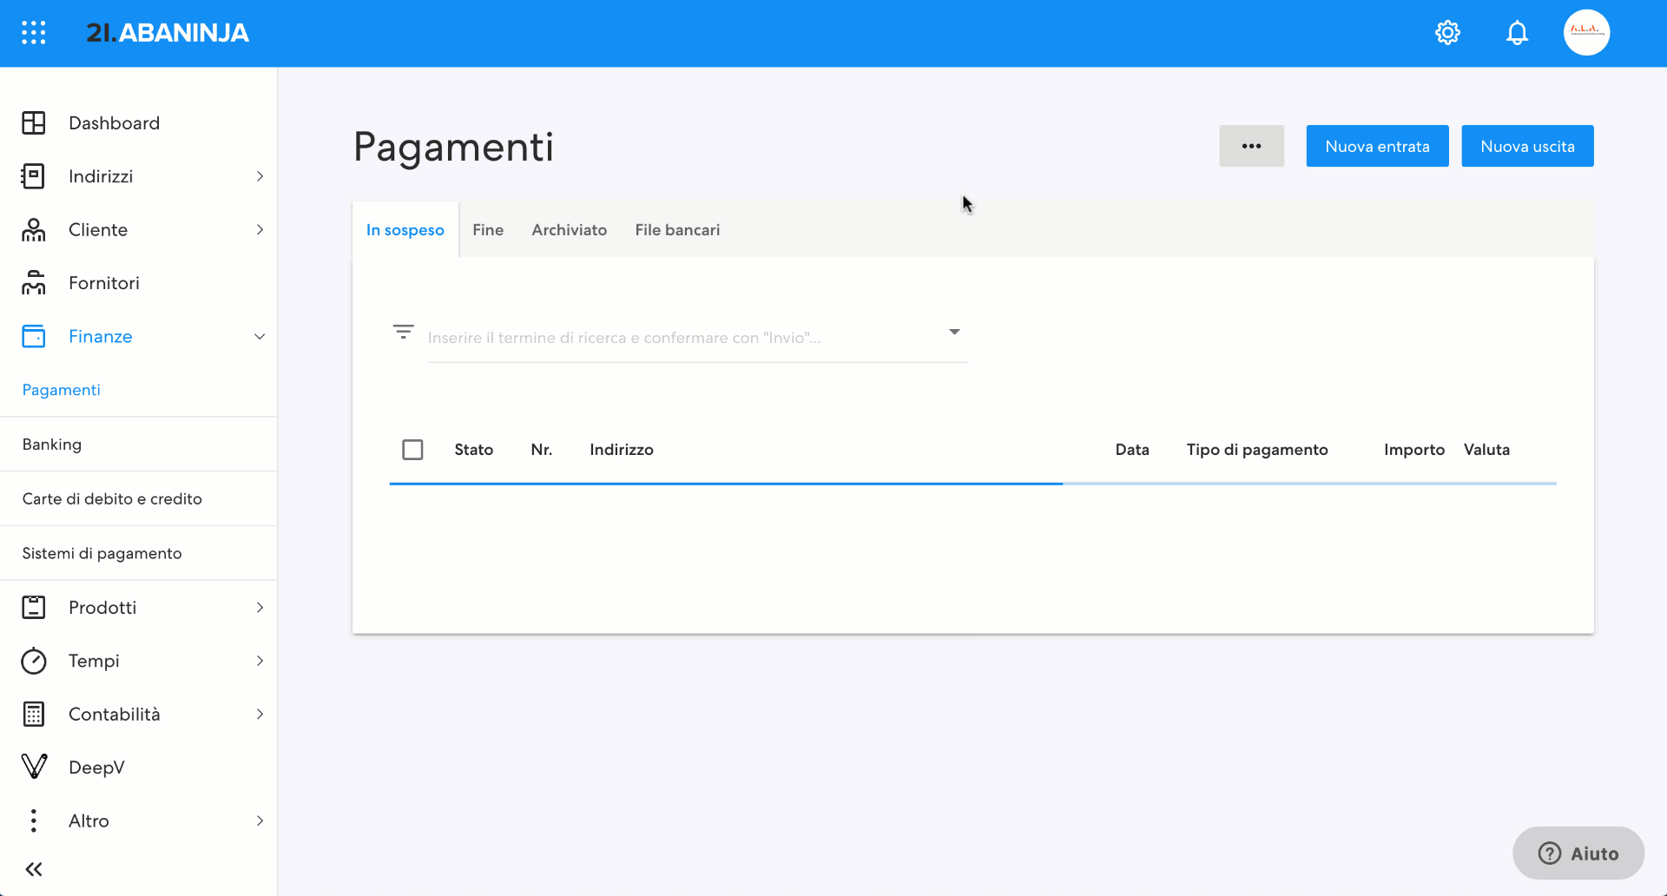Screen dimensions: 1667x896
Task: Click the DeepV icon in sidebar
Action: tap(34, 767)
